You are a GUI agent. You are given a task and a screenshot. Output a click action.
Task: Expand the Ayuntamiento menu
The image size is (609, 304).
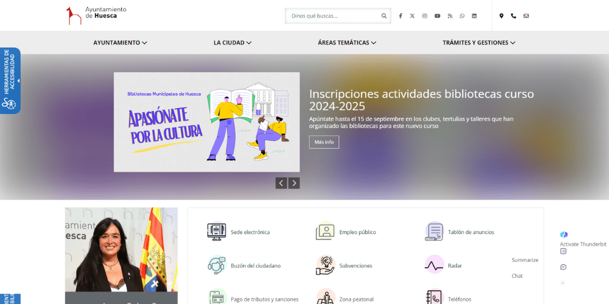[x=120, y=43]
